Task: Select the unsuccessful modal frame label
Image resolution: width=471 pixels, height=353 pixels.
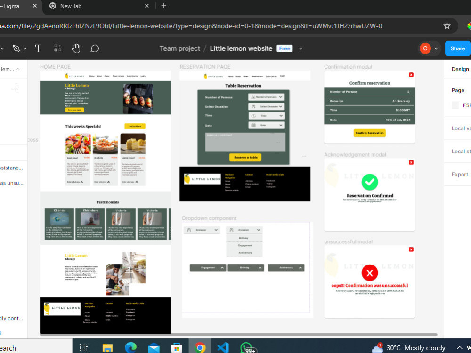Action: pos(348,241)
